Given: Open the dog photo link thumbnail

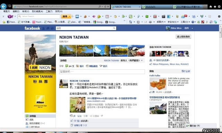Looking at the screenshot, I should (77, 105).
